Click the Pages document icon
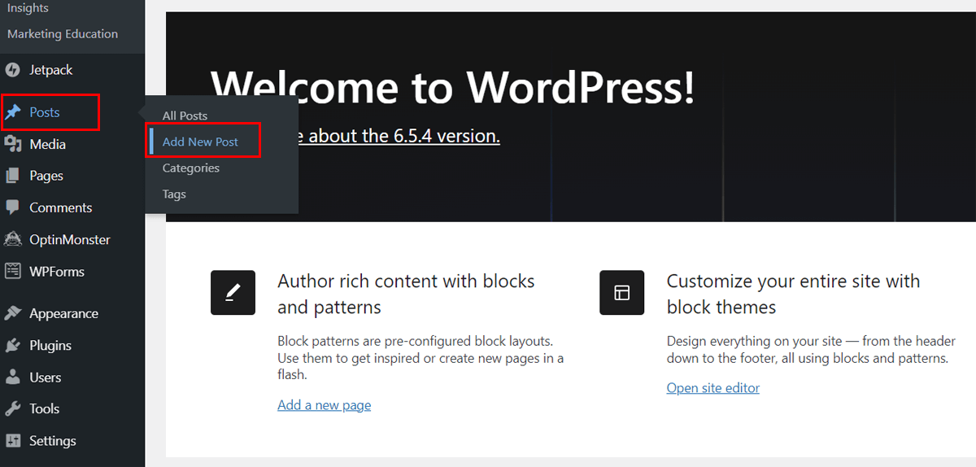This screenshot has width=976, height=467. 12,176
